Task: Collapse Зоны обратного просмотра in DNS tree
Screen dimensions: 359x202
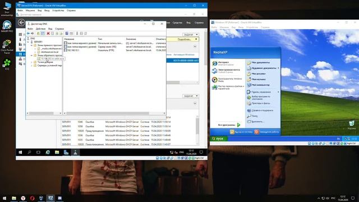Action: [x=31, y=55]
